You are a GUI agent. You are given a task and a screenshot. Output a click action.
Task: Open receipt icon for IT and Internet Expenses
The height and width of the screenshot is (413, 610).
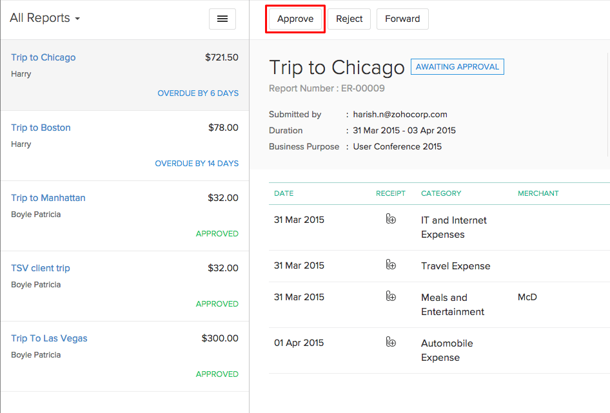point(391,220)
